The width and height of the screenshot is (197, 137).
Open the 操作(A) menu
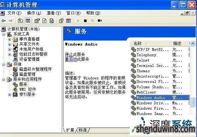point(34,13)
